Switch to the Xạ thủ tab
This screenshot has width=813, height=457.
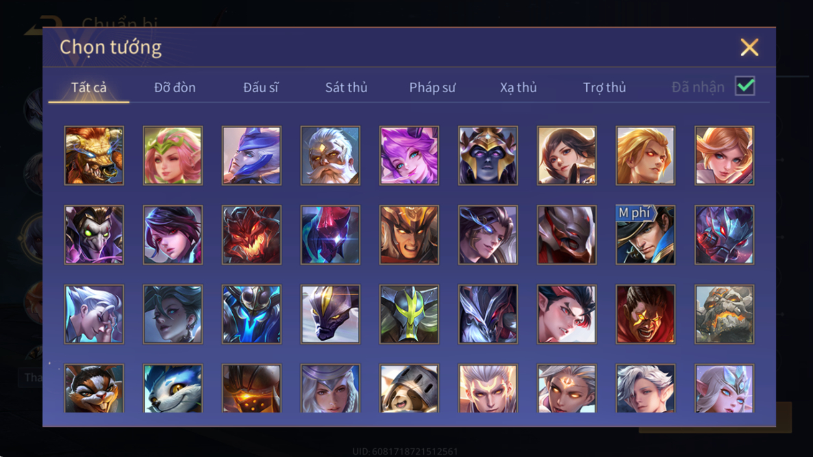tap(518, 87)
